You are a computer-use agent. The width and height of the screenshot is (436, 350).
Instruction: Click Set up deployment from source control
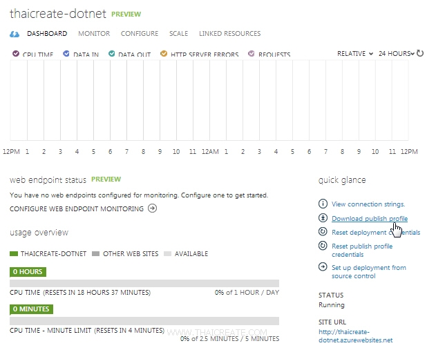click(369, 272)
